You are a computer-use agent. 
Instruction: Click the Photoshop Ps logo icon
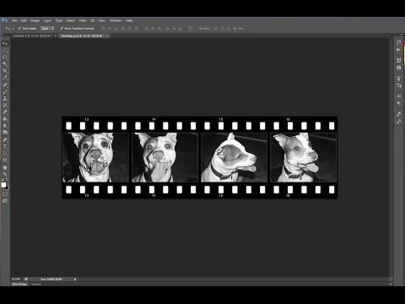pyautogui.click(x=4, y=20)
